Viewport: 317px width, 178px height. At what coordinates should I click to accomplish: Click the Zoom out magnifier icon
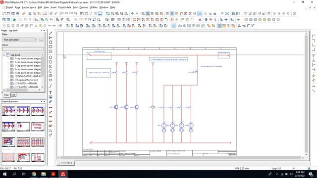(121, 13)
